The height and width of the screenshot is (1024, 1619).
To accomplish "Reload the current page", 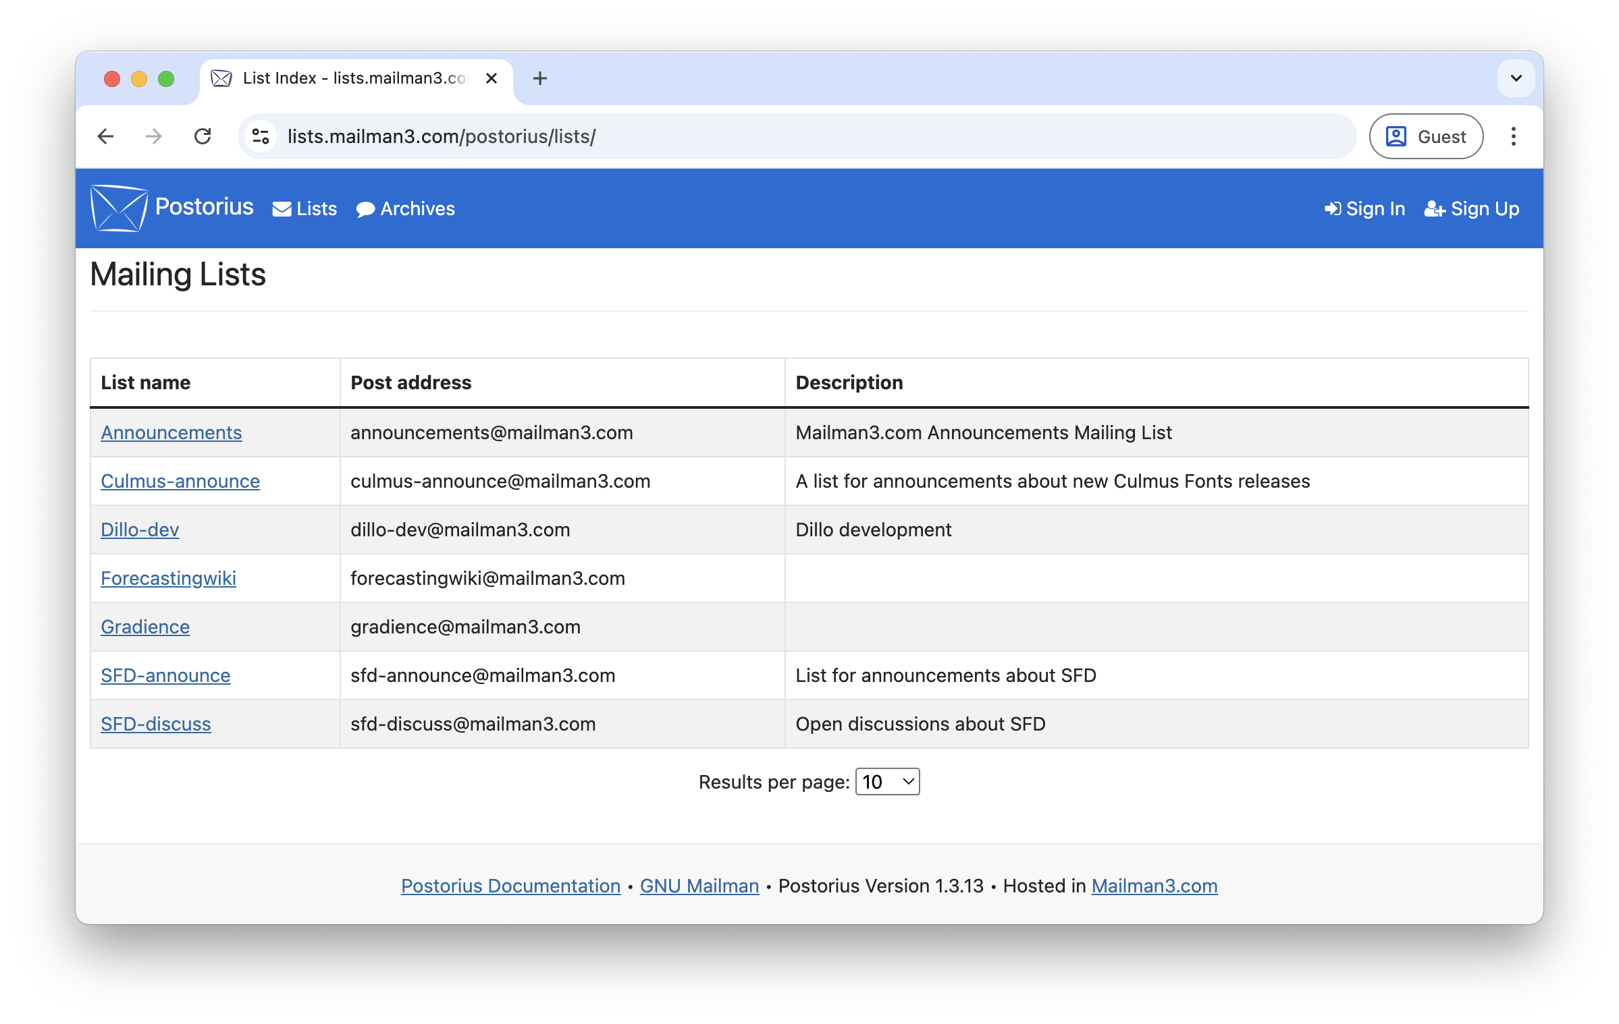I will pyautogui.click(x=203, y=136).
